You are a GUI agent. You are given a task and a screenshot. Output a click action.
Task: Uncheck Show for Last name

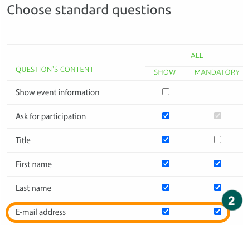[x=166, y=188]
